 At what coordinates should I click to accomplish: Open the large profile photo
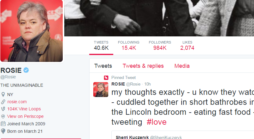coord(32,31)
